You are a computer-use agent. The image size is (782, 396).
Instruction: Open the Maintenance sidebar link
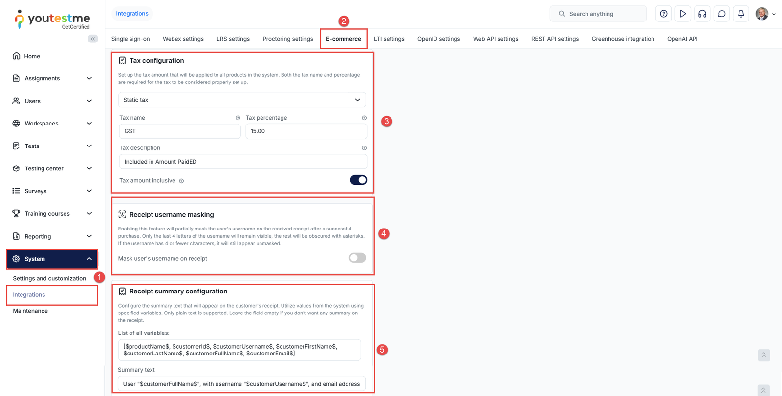pyautogui.click(x=30, y=311)
